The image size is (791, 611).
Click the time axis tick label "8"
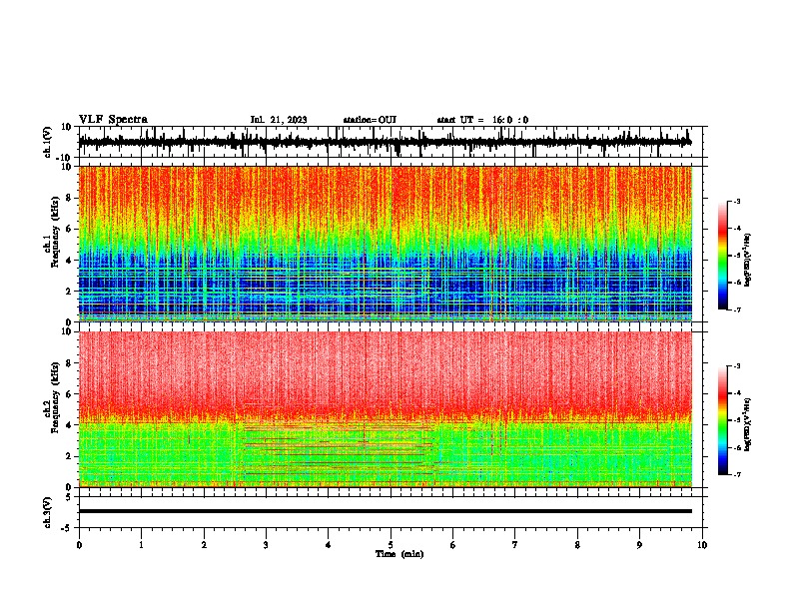[x=577, y=545]
